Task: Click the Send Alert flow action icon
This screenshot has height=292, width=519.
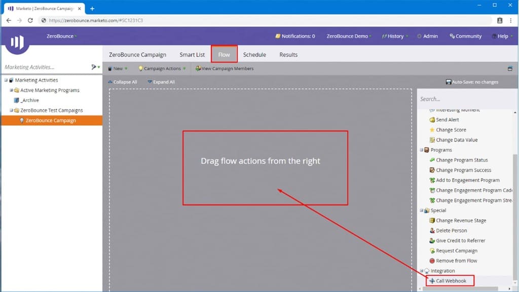Action: 432,120
